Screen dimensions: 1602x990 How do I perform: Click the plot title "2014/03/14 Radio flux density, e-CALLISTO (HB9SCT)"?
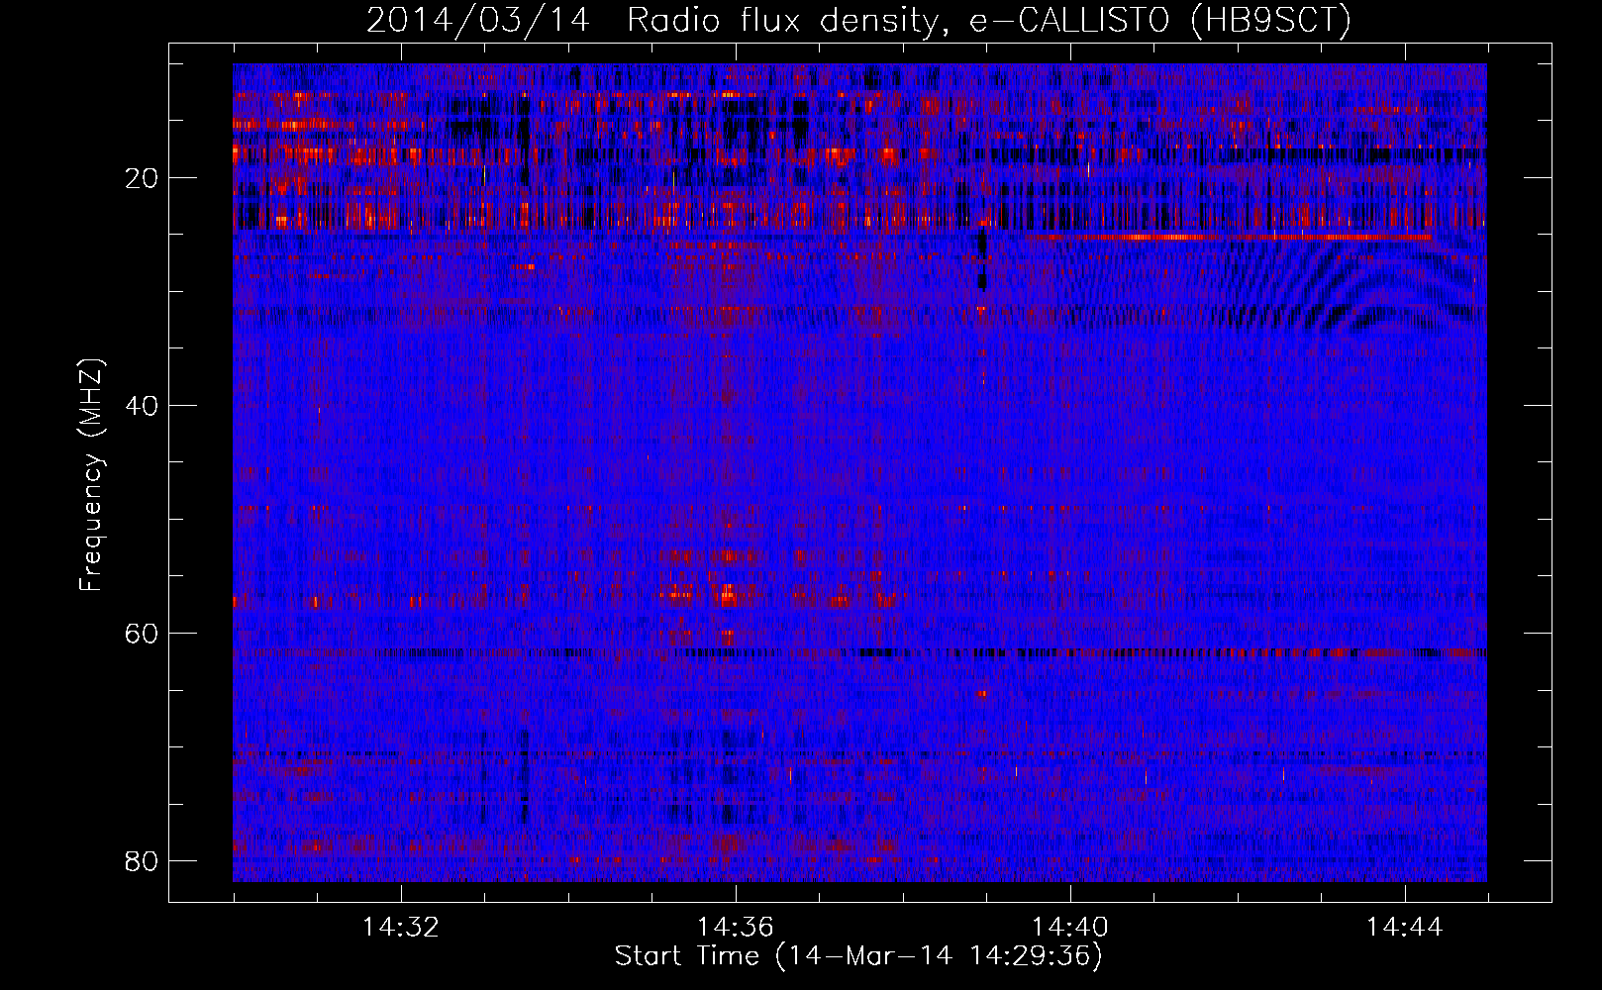[x=858, y=20]
